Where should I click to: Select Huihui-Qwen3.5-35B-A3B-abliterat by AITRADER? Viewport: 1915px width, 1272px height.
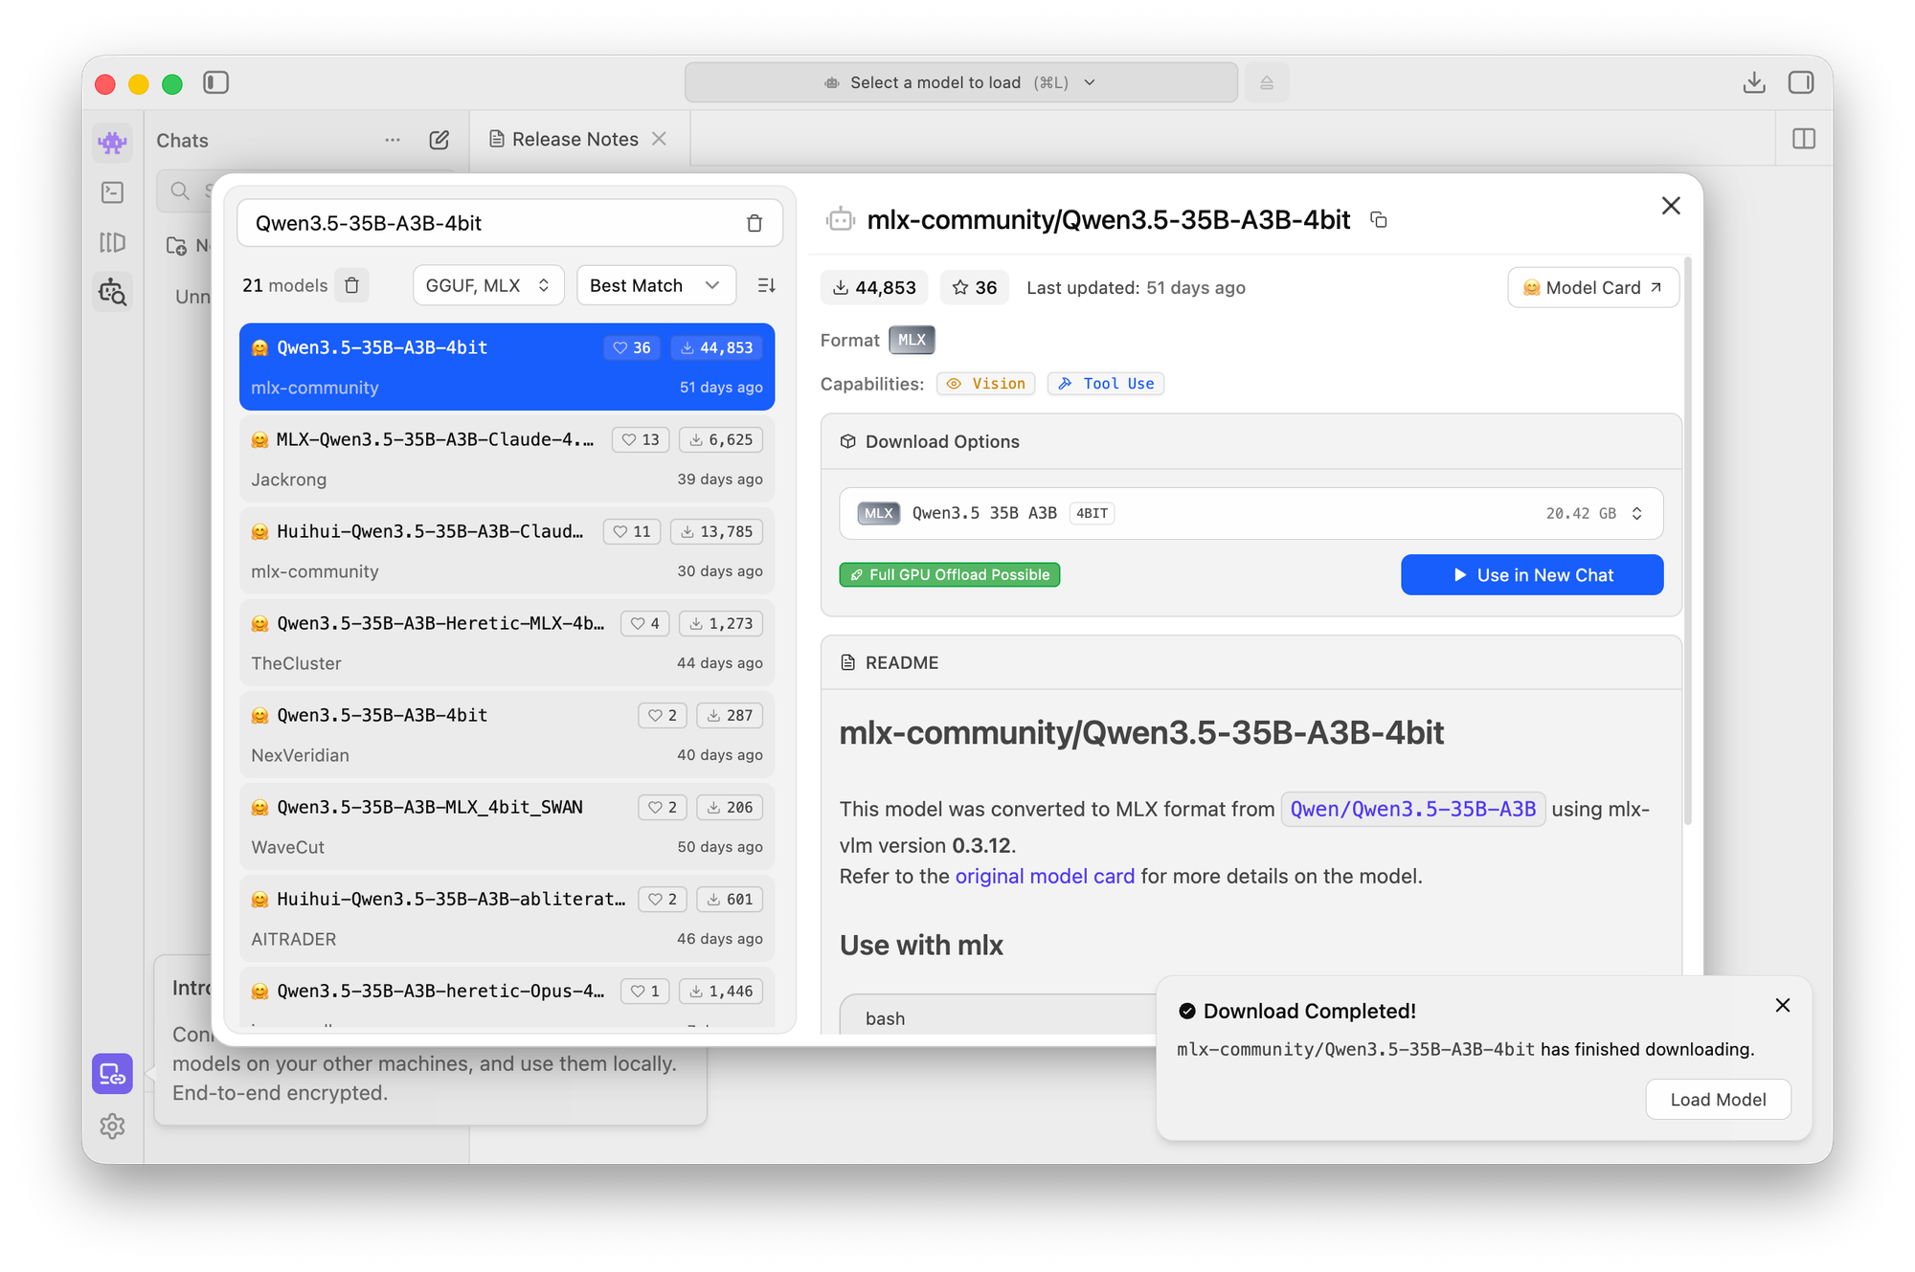[x=507, y=918]
